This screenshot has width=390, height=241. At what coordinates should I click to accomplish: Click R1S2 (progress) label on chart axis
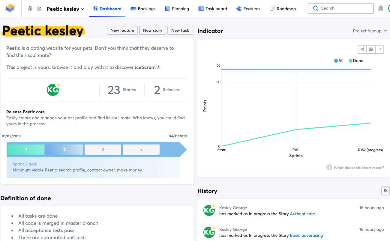370,150
